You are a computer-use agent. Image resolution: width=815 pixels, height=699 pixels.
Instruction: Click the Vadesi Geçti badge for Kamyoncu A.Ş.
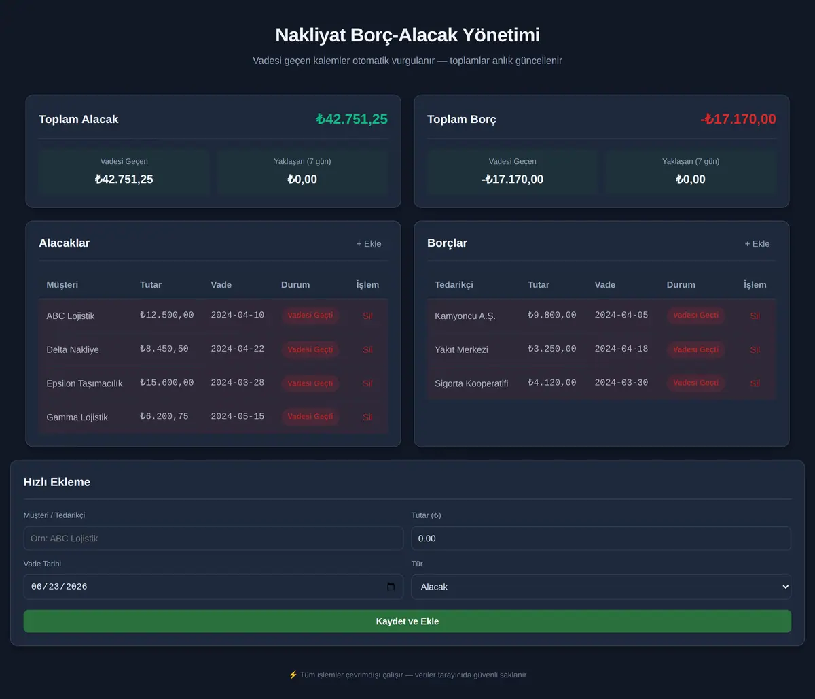click(695, 316)
